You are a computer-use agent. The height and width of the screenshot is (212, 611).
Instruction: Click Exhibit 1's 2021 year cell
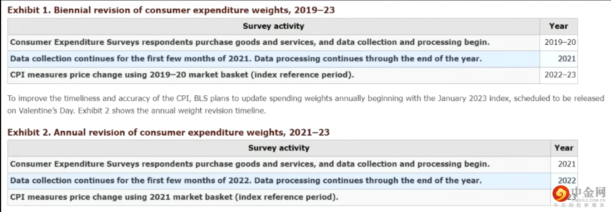(567, 58)
